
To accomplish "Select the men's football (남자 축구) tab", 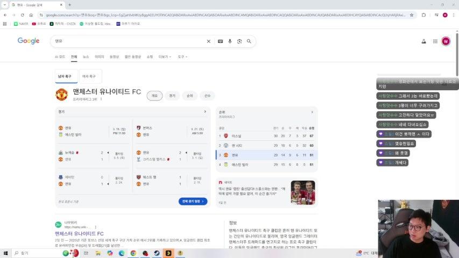I will [x=66, y=76].
